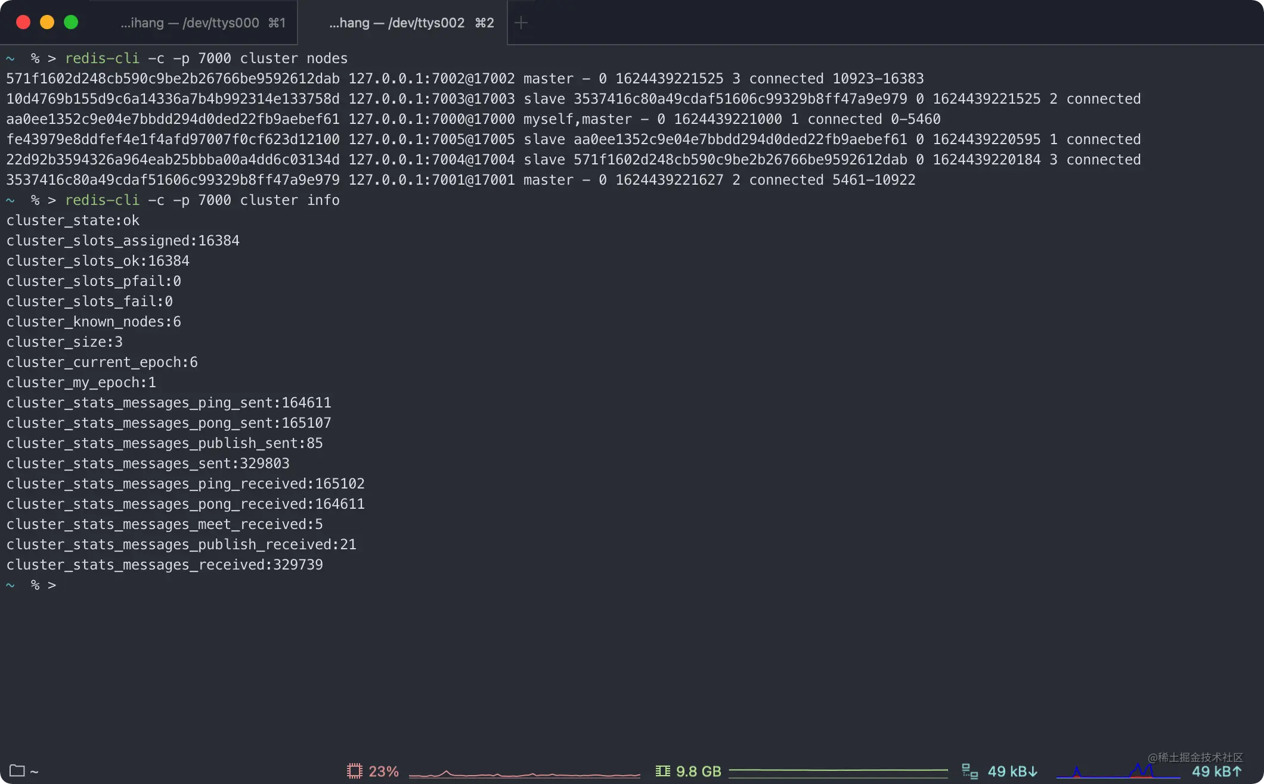The width and height of the screenshot is (1264, 784).
Task: Click the ping_received:165102 line
Action: click(x=185, y=484)
